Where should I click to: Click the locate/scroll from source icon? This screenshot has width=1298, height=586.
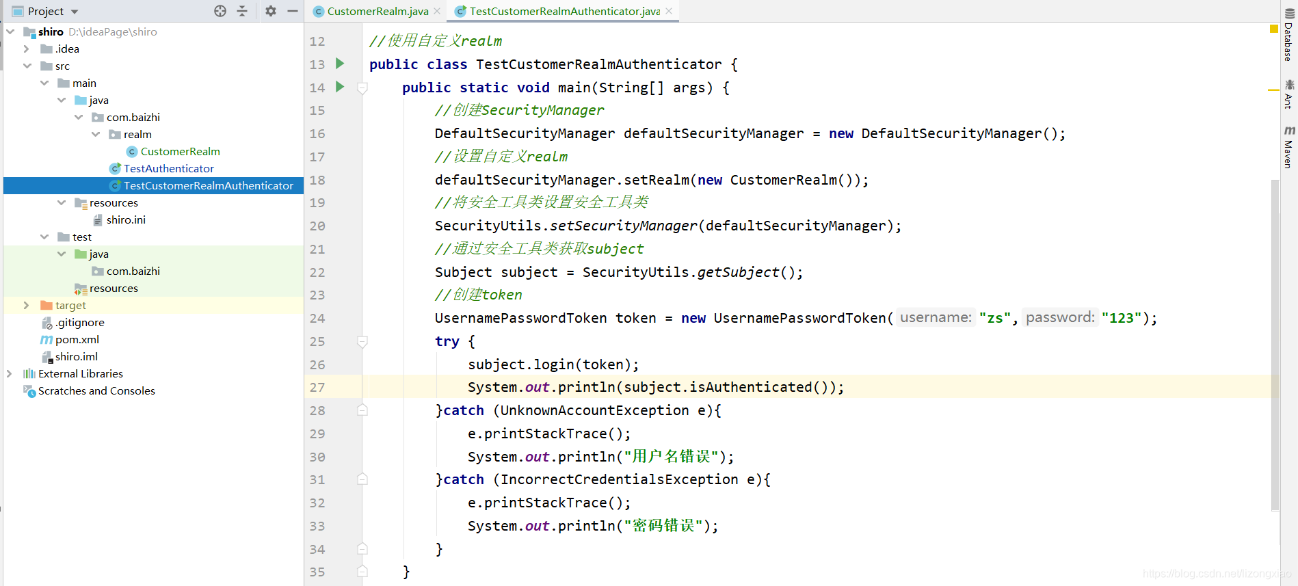click(x=220, y=11)
